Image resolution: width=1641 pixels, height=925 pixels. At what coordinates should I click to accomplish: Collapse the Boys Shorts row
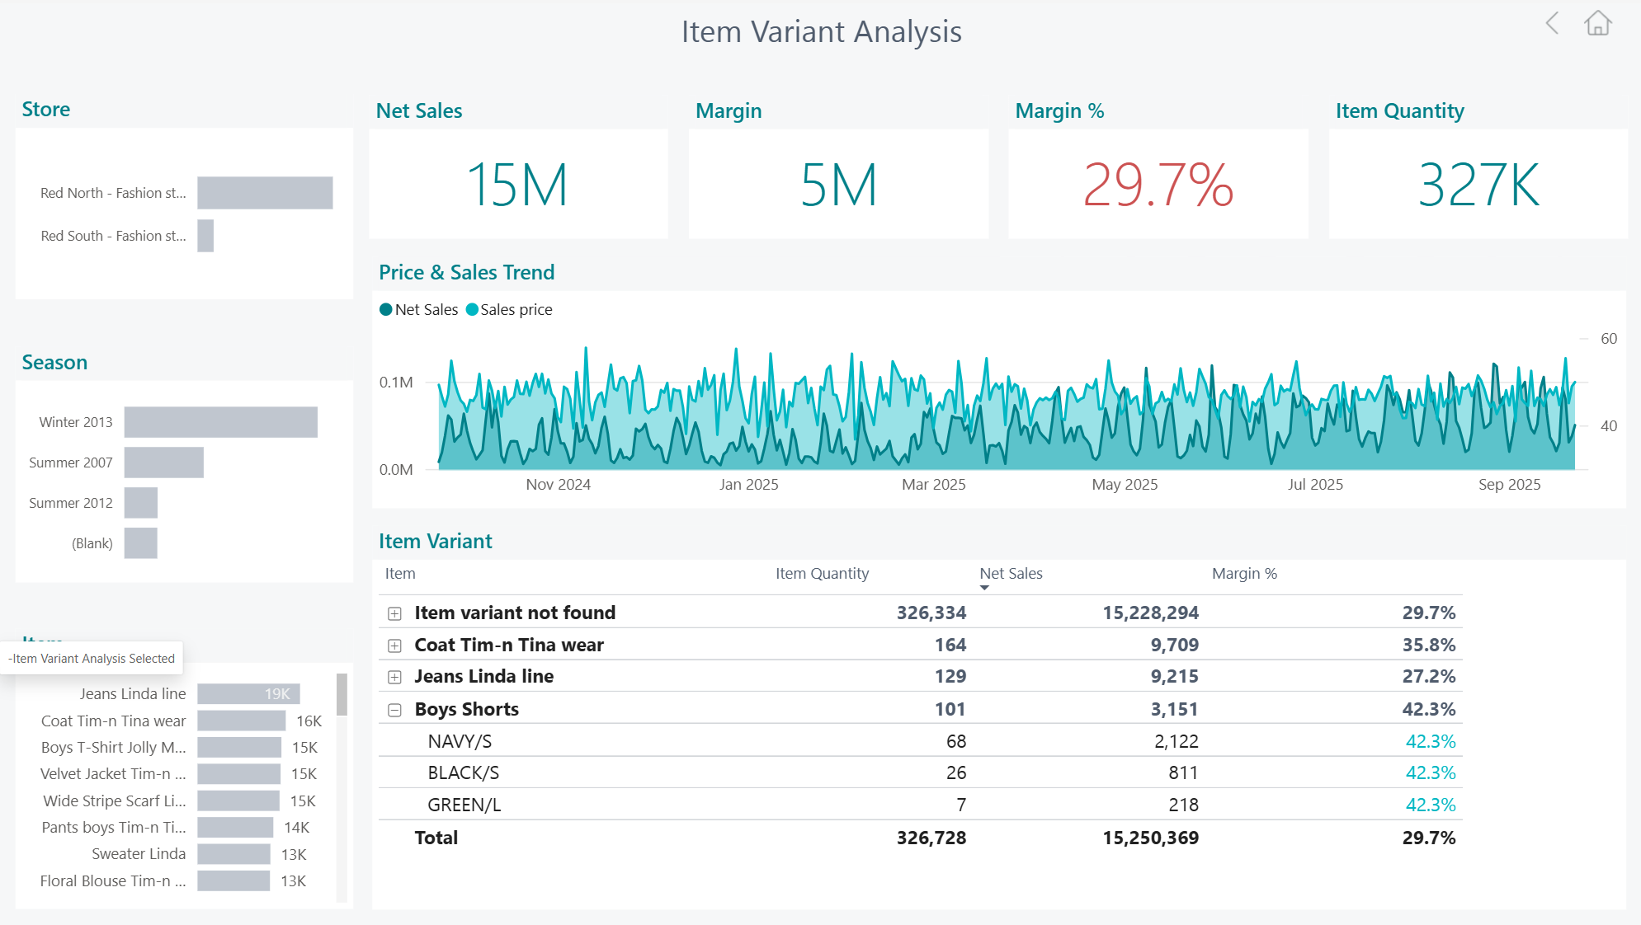395,710
